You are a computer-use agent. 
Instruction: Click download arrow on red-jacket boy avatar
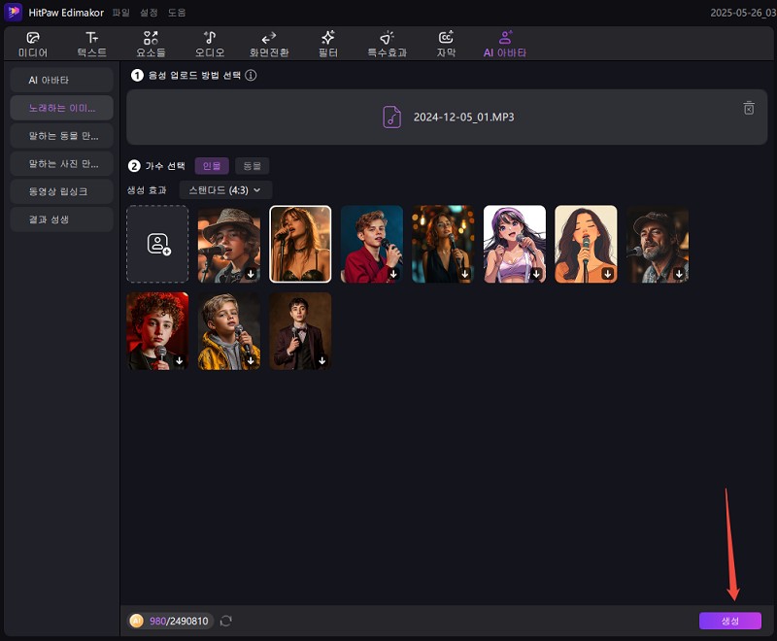click(x=393, y=274)
